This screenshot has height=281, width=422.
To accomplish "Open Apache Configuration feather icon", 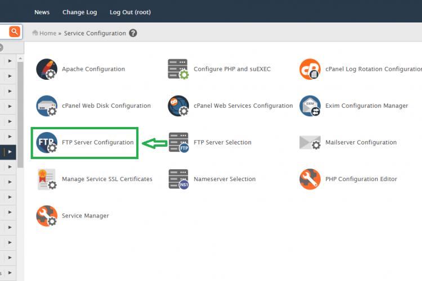I will (47, 69).
